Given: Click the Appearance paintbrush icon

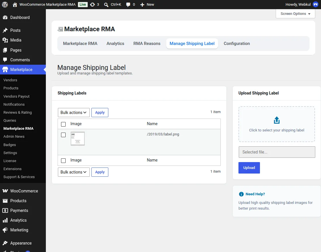Looking at the screenshot, I should pos(5,243).
